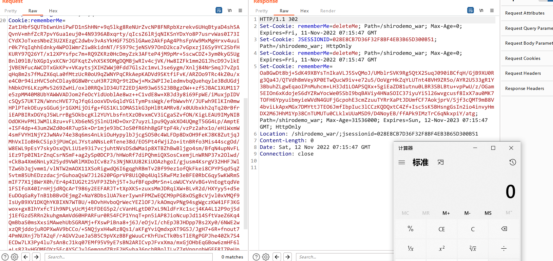Click the Request panel vertical scrollbar
The height and width of the screenshot is (261, 553).
coord(246,163)
